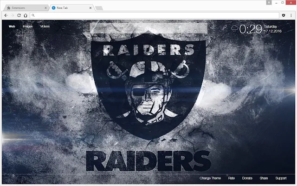Open the Support link
Screen dimensions: 297x186
click(281, 178)
